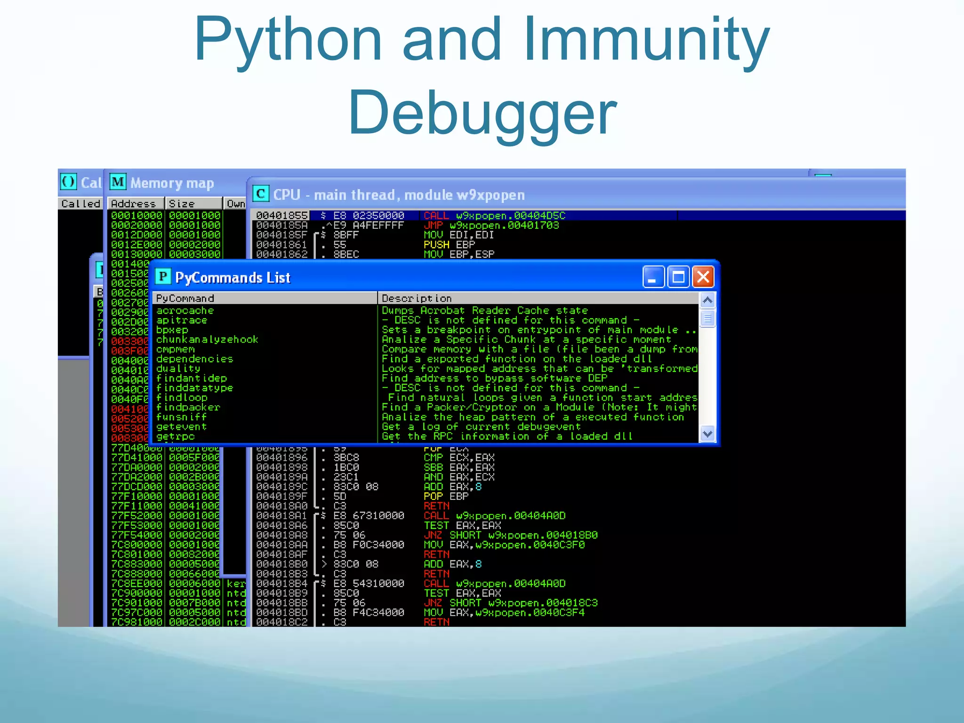Click JNZ SHORT w9xpopen.004018B0 instruction
964x723 pixels.
[511, 535]
